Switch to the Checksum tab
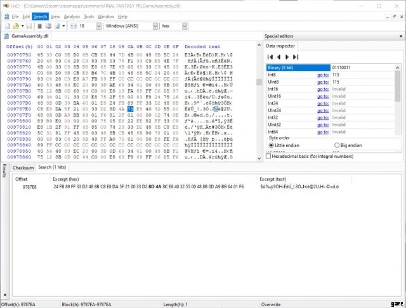This screenshot has width=406, height=308. 23,167
